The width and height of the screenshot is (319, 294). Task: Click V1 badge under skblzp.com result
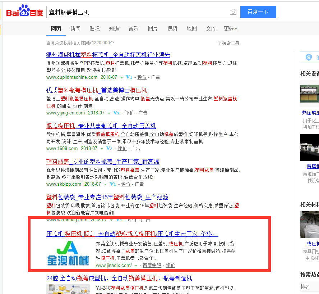coord(113,184)
